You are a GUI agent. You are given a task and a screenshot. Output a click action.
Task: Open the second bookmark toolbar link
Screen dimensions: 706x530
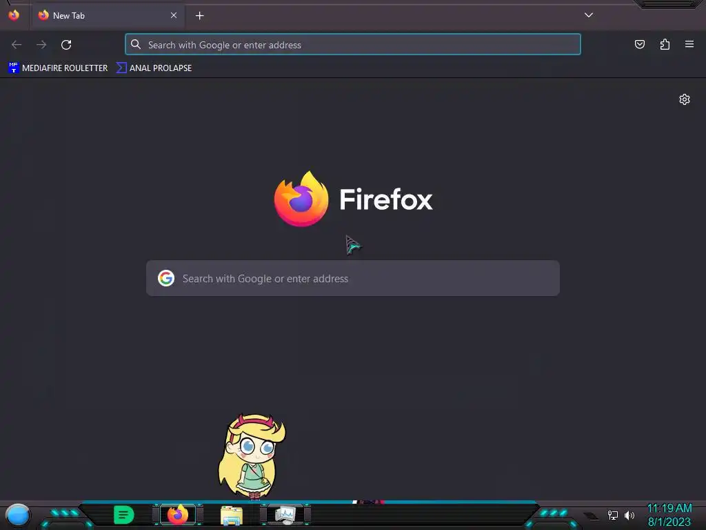pos(154,68)
